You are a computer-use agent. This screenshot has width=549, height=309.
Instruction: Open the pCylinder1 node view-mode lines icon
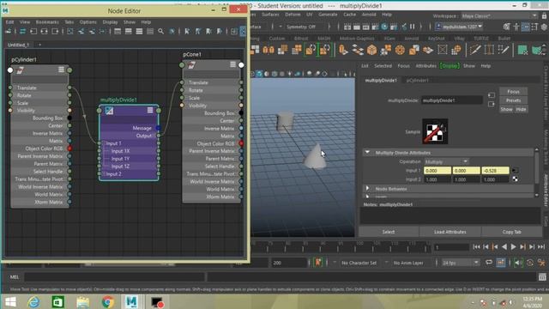(61, 70)
